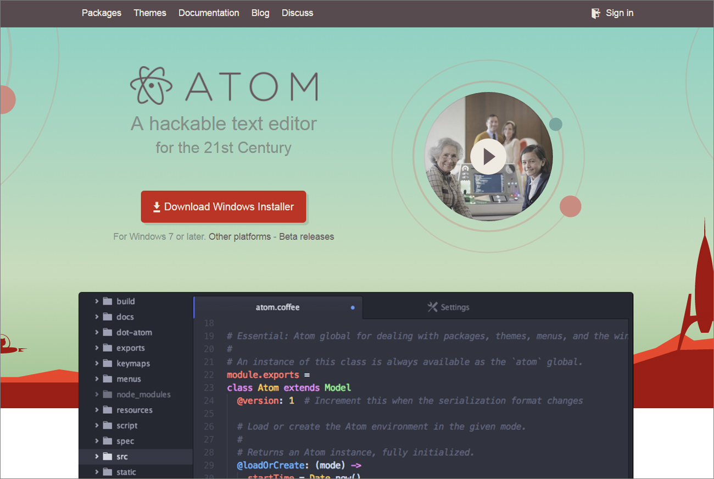Viewport: 714px width, 479px height.
Task: Expand the dot-atom folder chevron
Action: click(97, 332)
